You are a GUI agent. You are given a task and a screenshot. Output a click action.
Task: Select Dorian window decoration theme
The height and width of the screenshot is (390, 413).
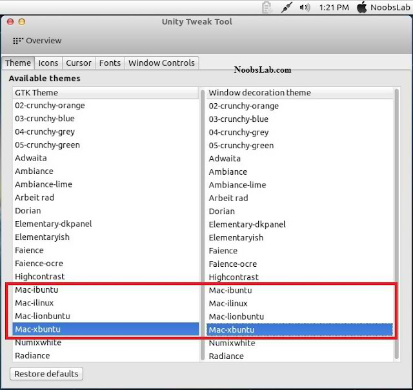pos(299,211)
